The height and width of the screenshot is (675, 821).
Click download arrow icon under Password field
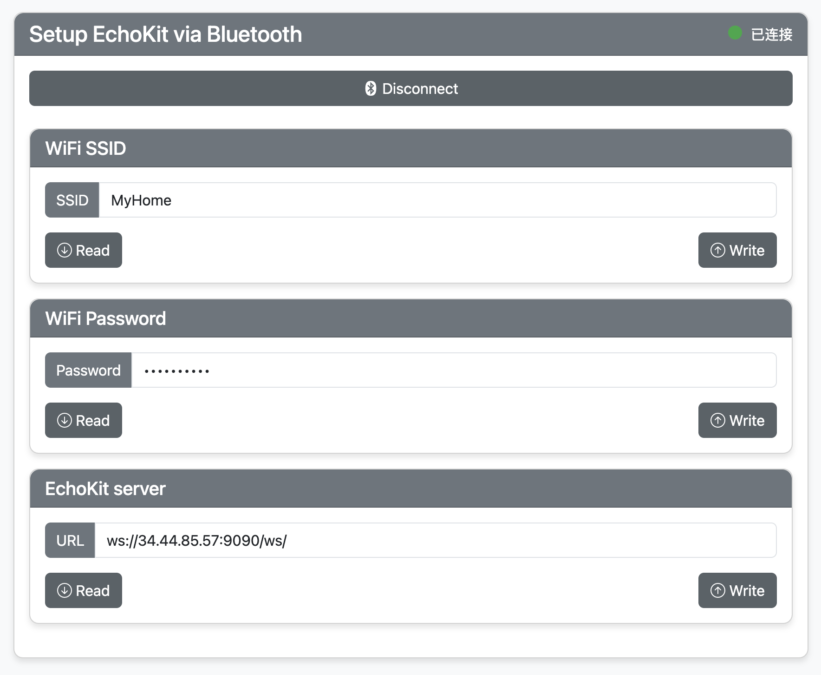64,420
